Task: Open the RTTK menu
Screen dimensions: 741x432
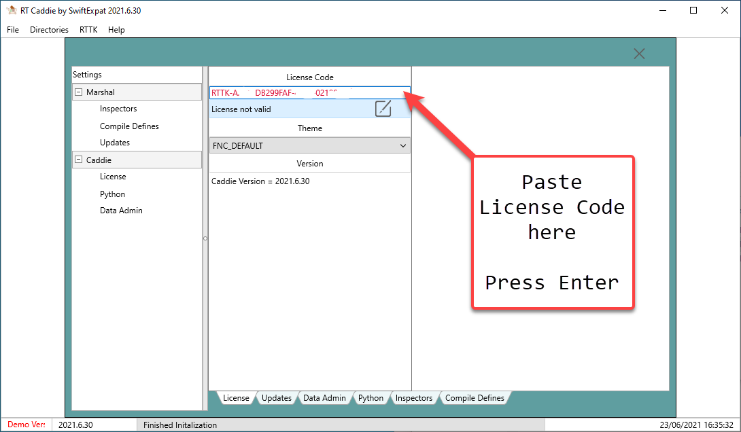Action: 88,30
